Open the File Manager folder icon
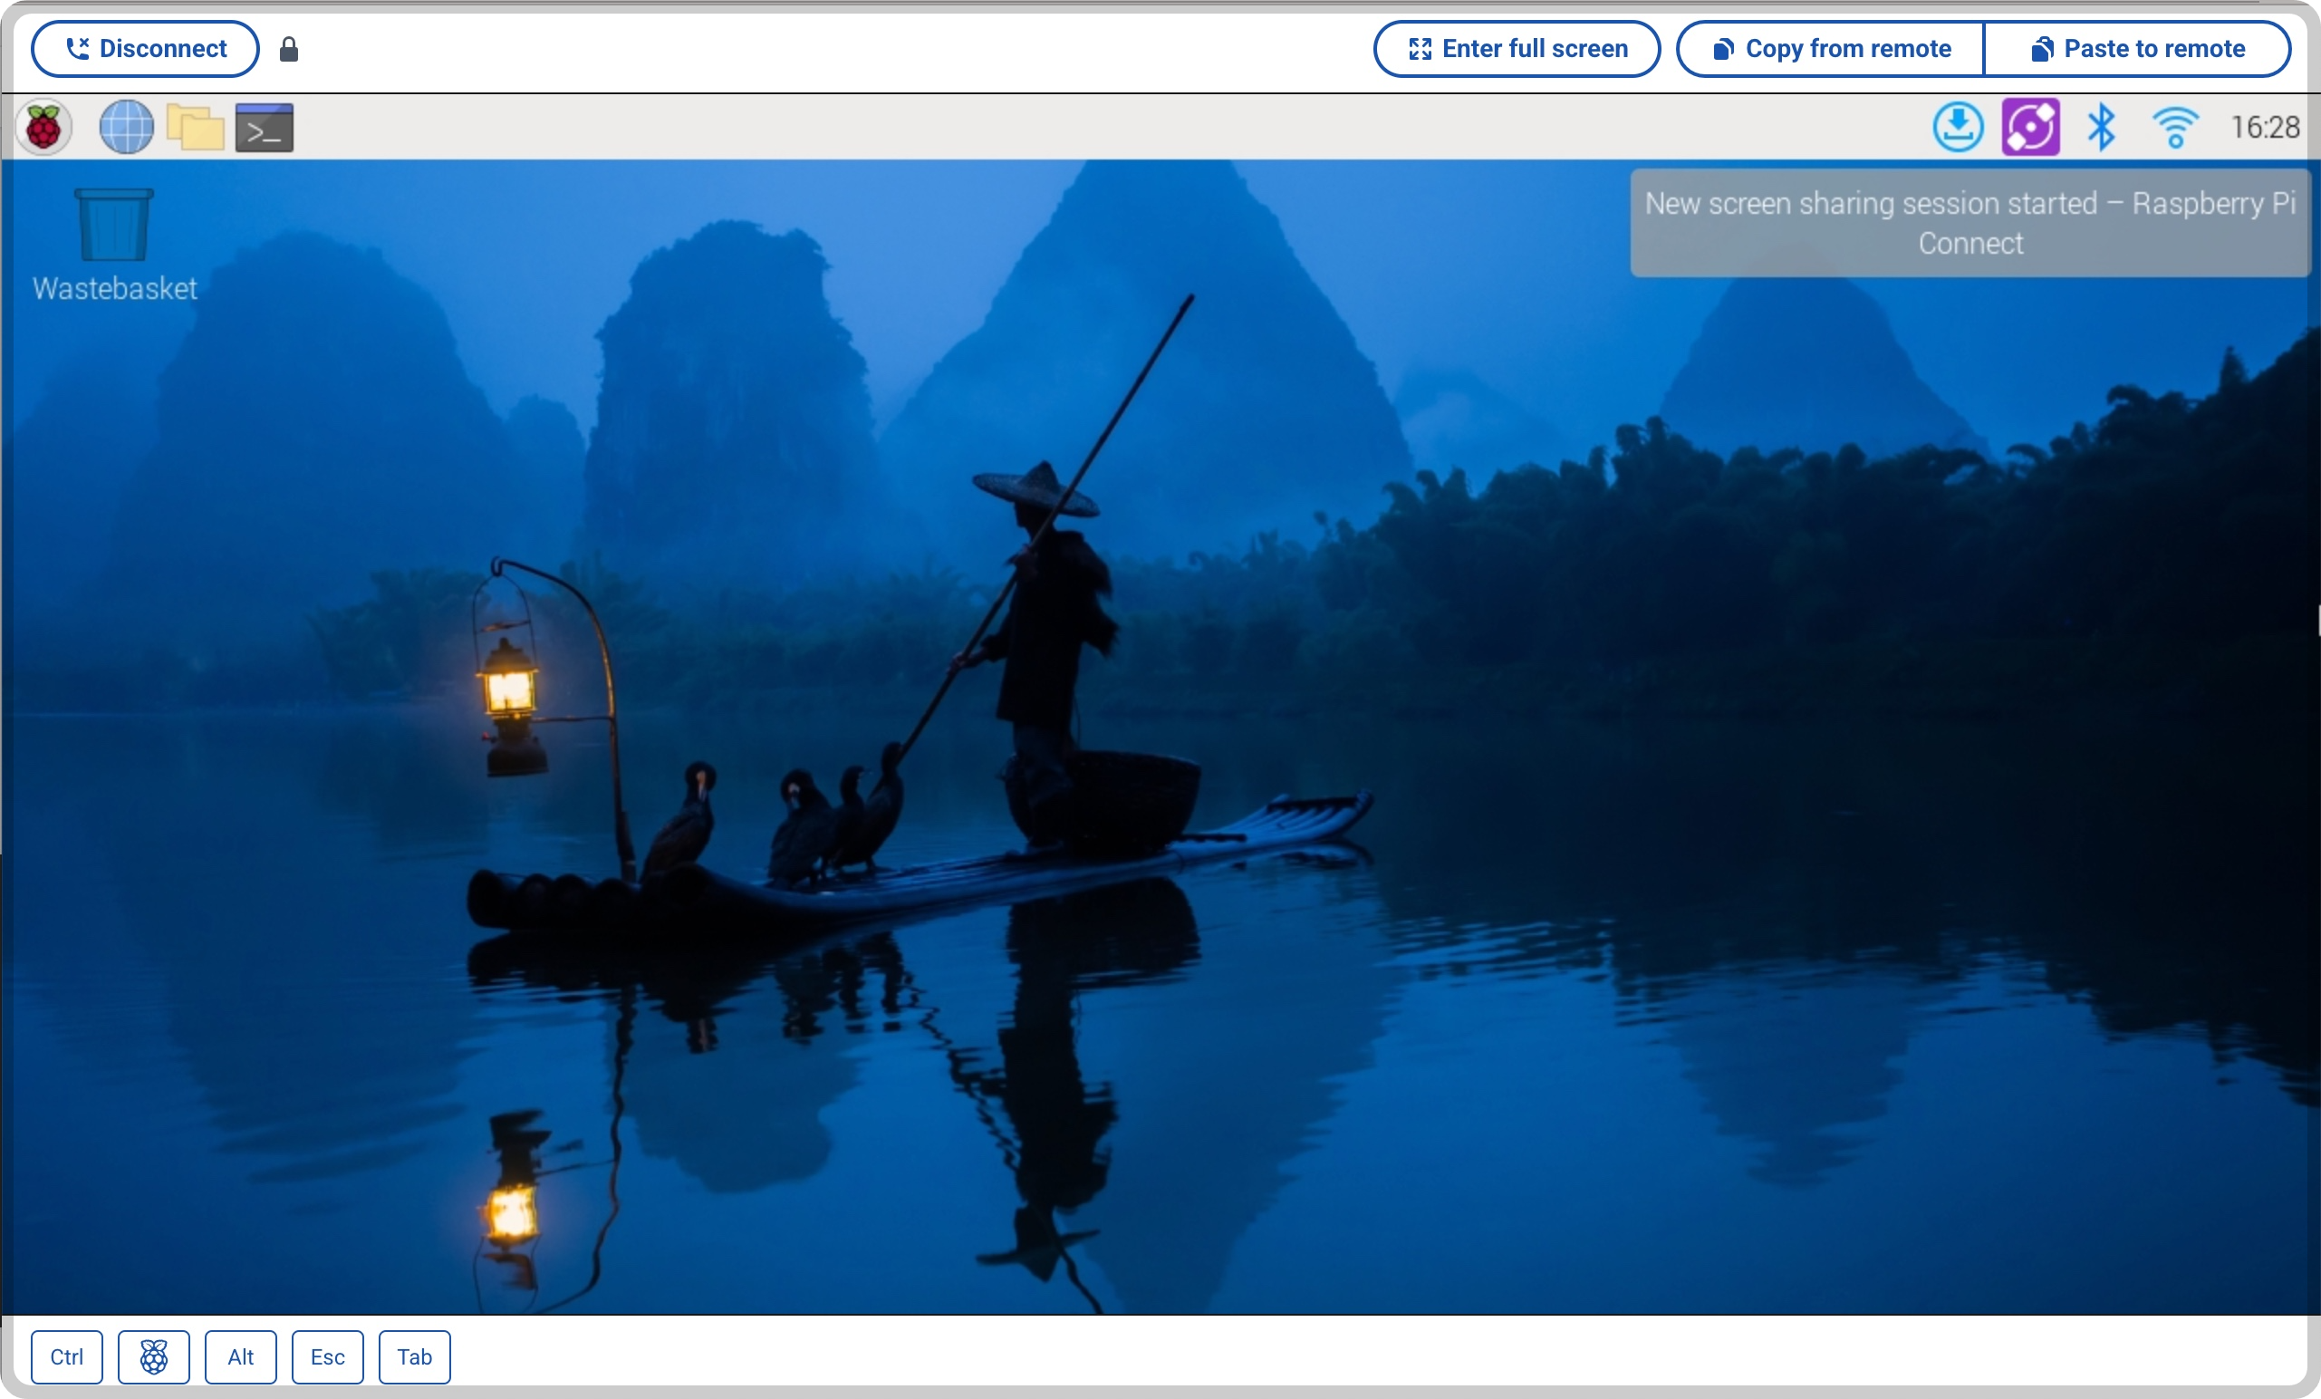Image resolution: width=2321 pixels, height=1399 pixels. [x=195, y=127]
